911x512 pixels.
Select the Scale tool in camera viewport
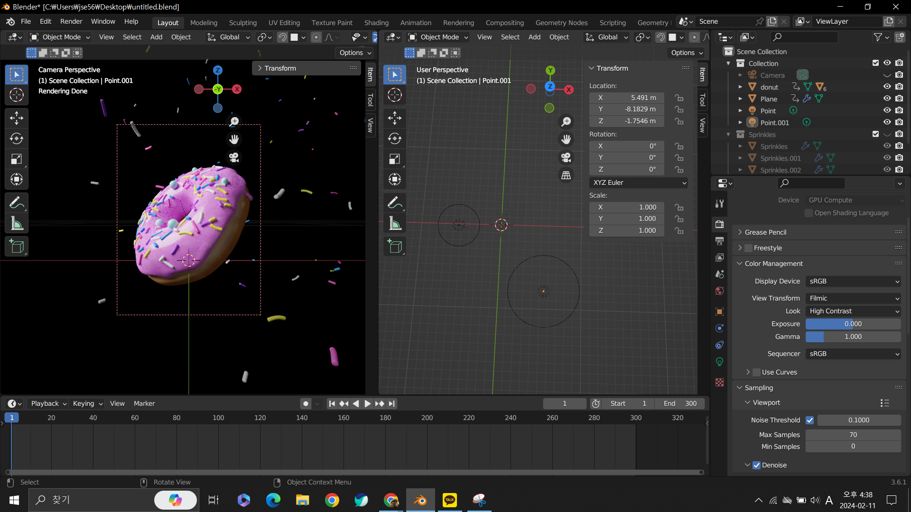coord(17,159)
